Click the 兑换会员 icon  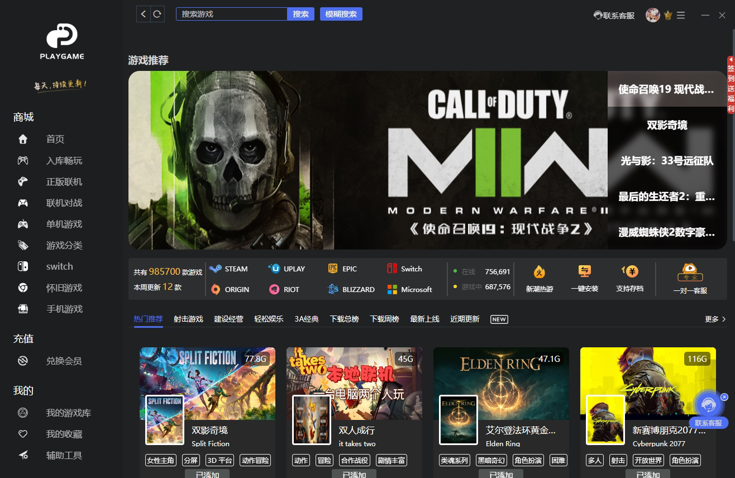tap(23, 361)
